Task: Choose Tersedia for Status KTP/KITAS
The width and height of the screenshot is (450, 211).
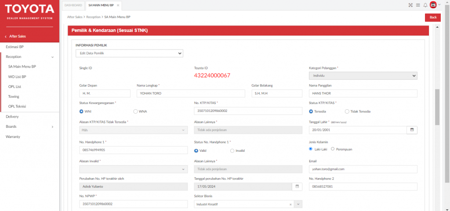Action: 311,111
